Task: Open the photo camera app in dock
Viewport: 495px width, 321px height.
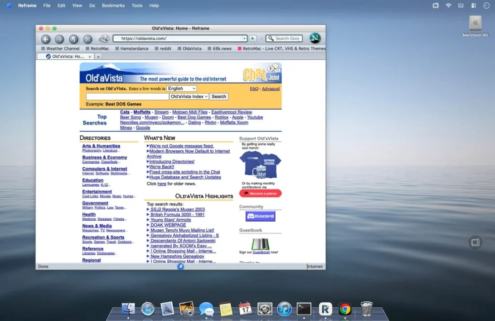Action: point(187,309)
